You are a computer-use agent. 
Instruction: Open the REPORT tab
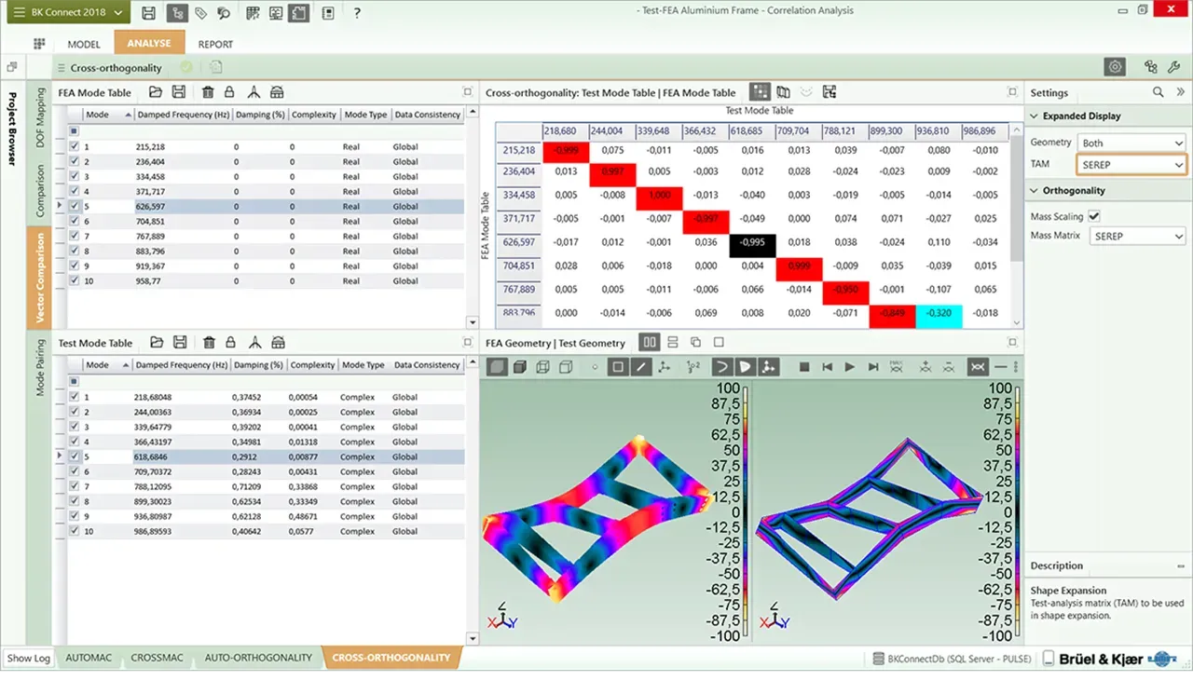[215, 44]
